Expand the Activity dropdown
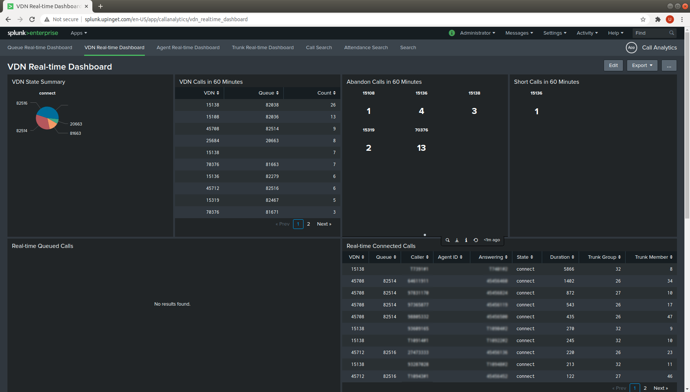This screenshot has height=392, width=690. tap(587, 33)
